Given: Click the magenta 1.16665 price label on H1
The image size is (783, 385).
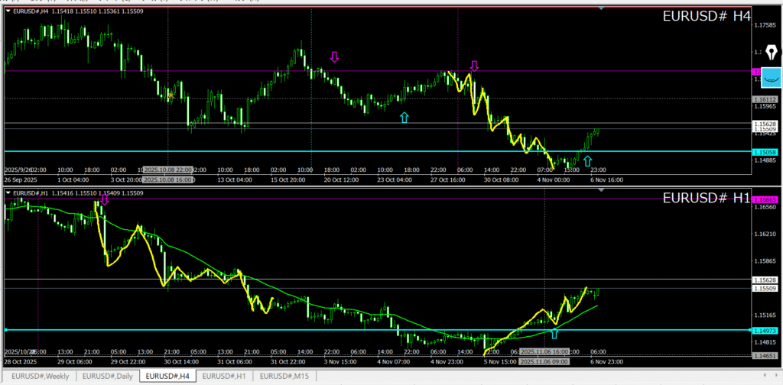Looking at the screenshot, I should point(765,199).
